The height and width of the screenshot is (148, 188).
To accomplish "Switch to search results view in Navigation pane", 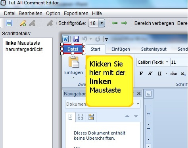I will [91, 117].
